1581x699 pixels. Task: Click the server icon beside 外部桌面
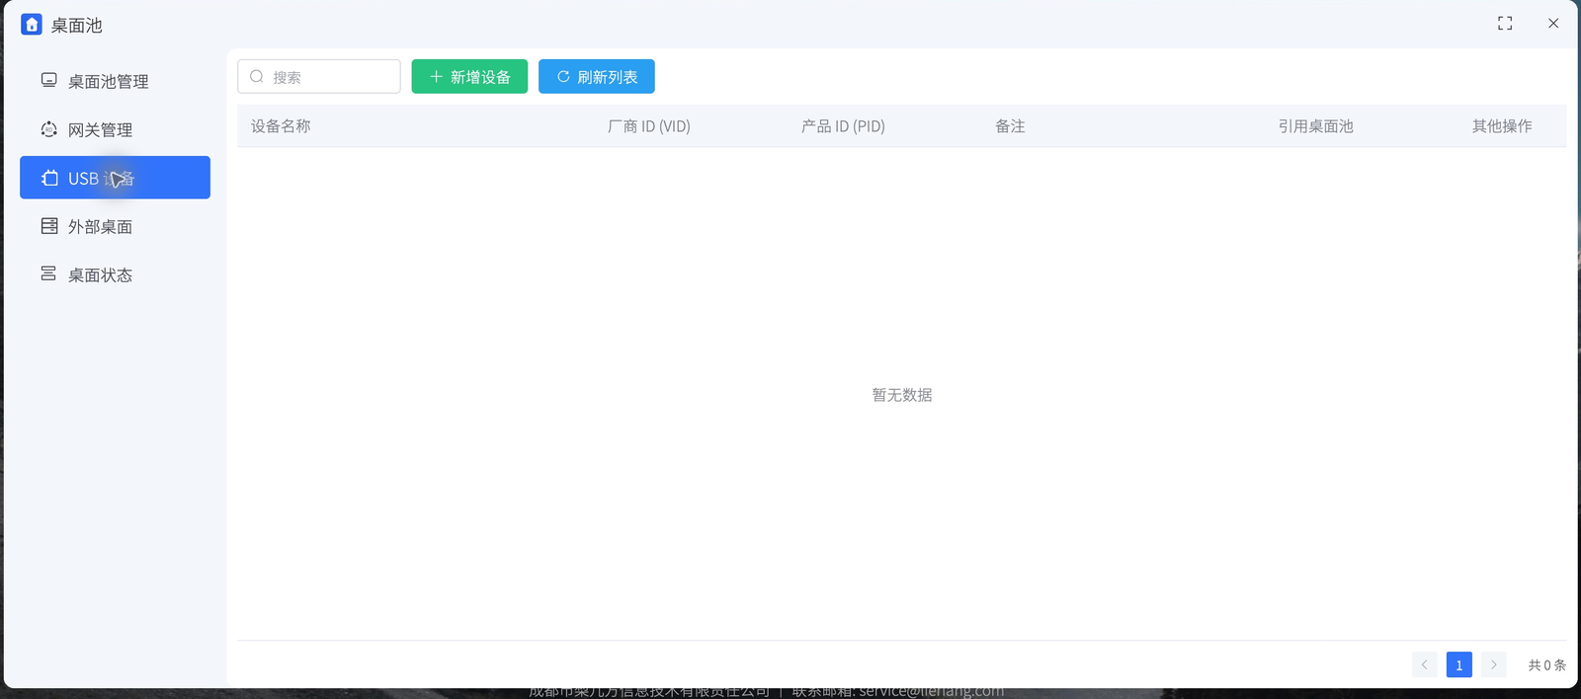[x=48, y=226]
